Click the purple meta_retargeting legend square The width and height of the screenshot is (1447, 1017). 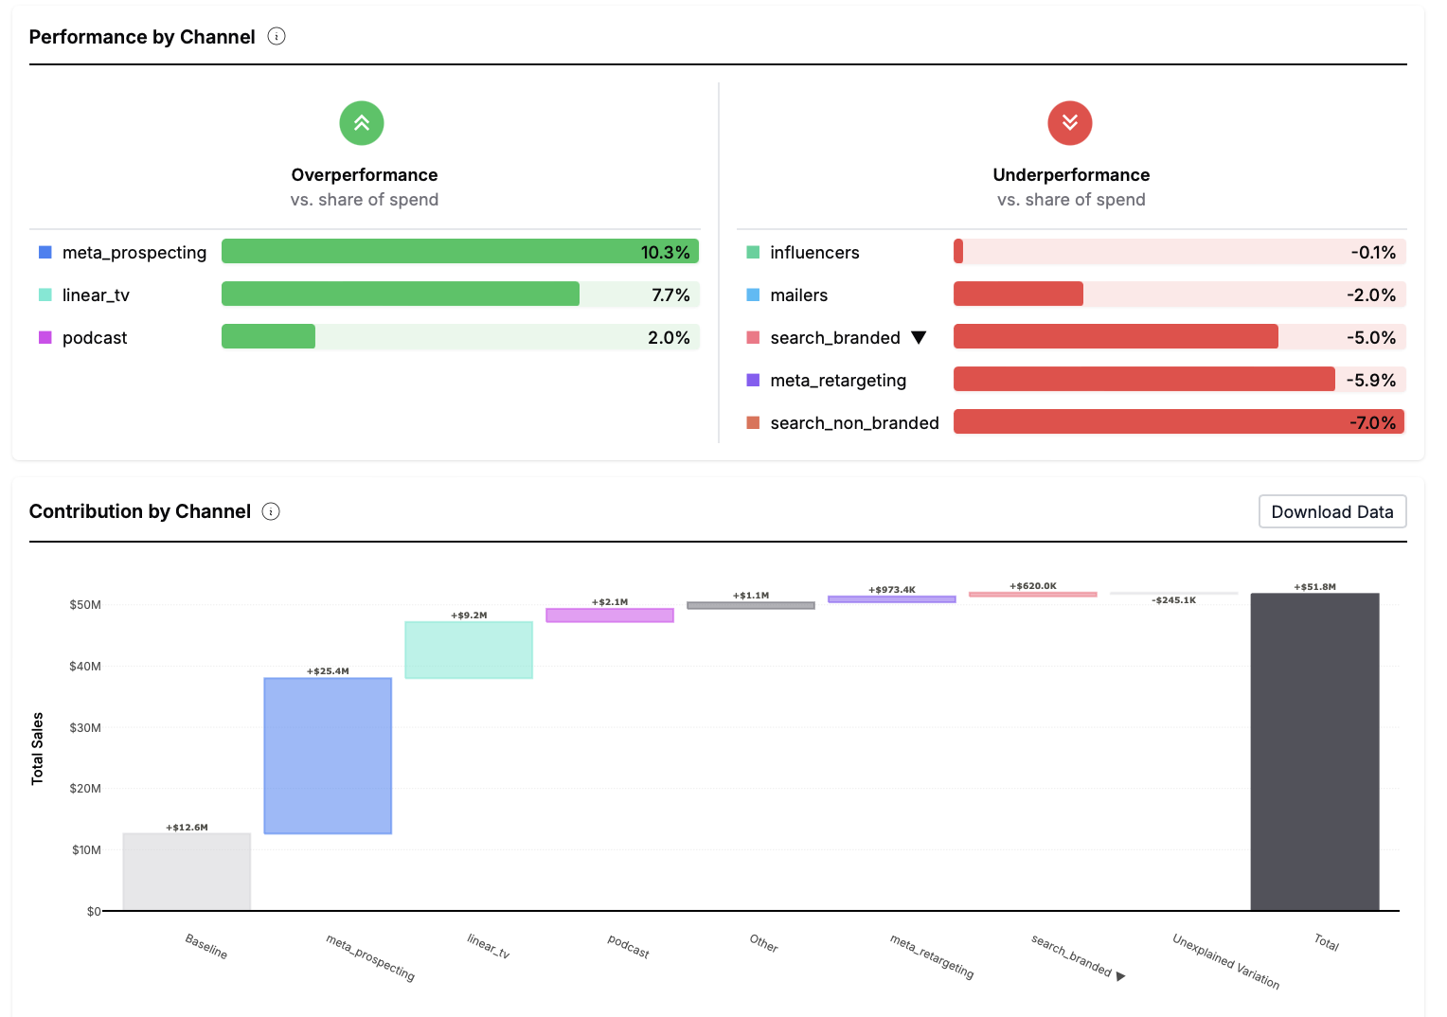(753, 381)
